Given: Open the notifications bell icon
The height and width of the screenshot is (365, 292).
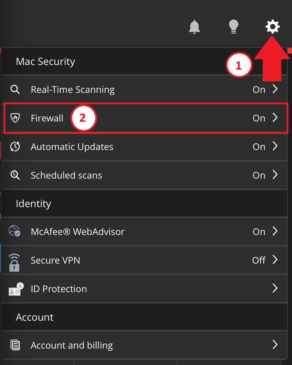Looking at the screenshot, I should [194, 26].
